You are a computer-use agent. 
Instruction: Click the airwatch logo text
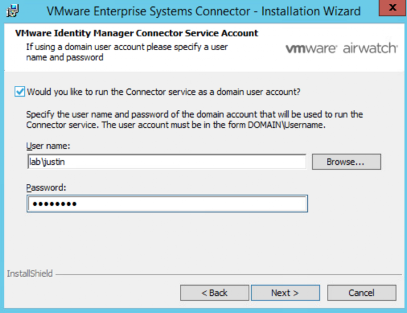370,48
